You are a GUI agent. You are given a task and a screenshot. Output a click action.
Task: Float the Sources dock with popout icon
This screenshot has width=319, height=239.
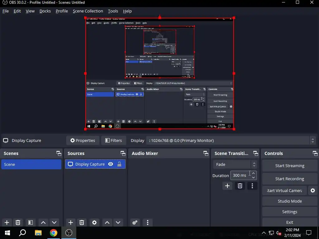(123, 153)
